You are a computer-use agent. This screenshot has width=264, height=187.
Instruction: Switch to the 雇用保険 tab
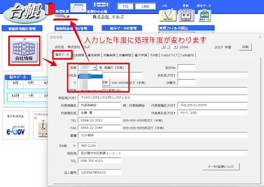coord(94,55)
